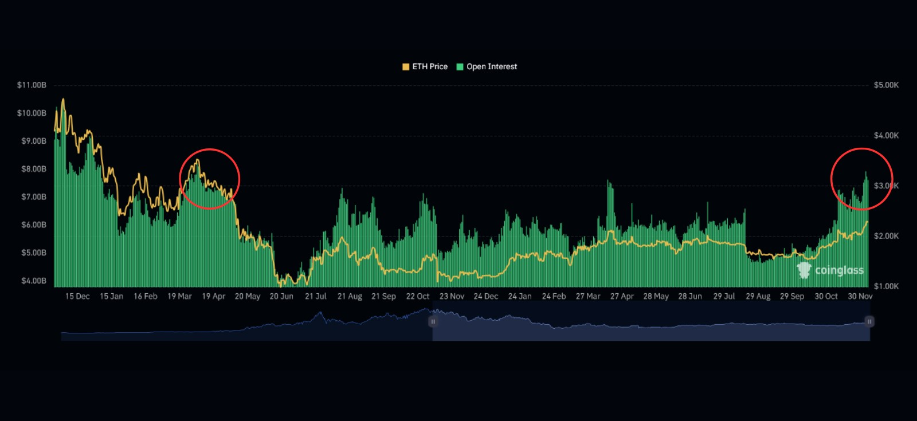Click the ETH Price legend label
The width and height of the screenshot is (917, 421).
tap(430, 67)
